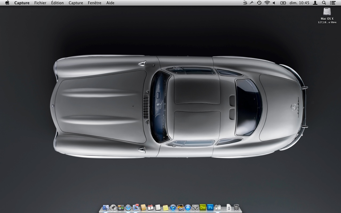
Task: Open the Trash in the Dock
Action: [236, 207]
